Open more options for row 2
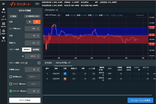 [154, 79]
